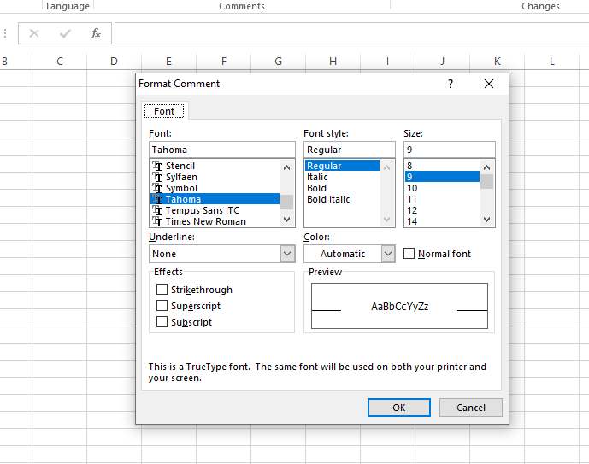This screenshot has height=464, width=589.
Task: Select the Font tab
Action: tap(164, 111)
